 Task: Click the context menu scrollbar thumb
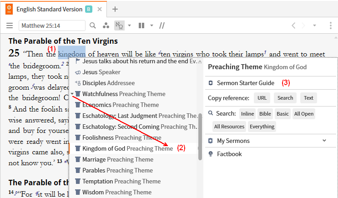click(x=200, y=137)
